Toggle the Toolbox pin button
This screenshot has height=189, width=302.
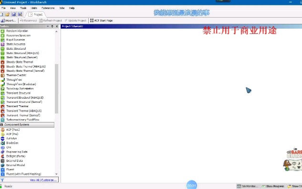pos(52,26)
